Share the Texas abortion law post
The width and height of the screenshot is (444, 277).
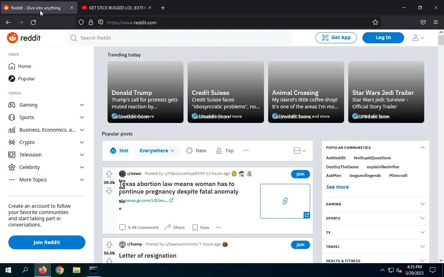click(174, 227)
